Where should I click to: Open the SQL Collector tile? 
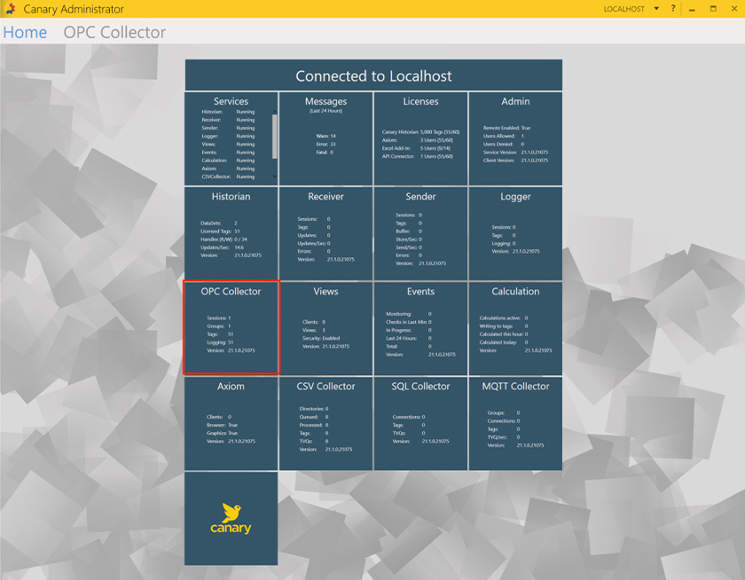(x=420, y=423)
